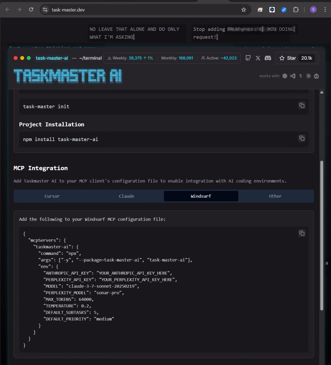Screen dimensions: 331x365
Task: Open the Discord server icon
Action: click(x=268, y=58)
